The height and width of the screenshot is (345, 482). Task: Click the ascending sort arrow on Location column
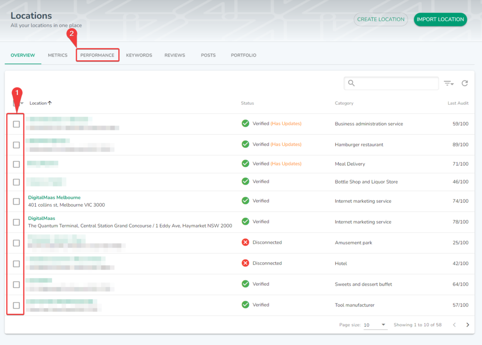(x=50, y=103)
